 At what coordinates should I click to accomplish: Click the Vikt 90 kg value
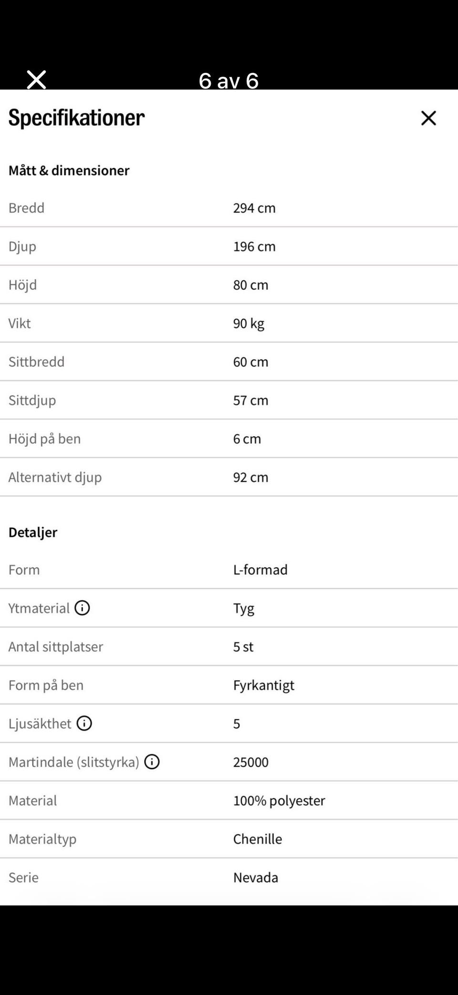tap(249, 323)
